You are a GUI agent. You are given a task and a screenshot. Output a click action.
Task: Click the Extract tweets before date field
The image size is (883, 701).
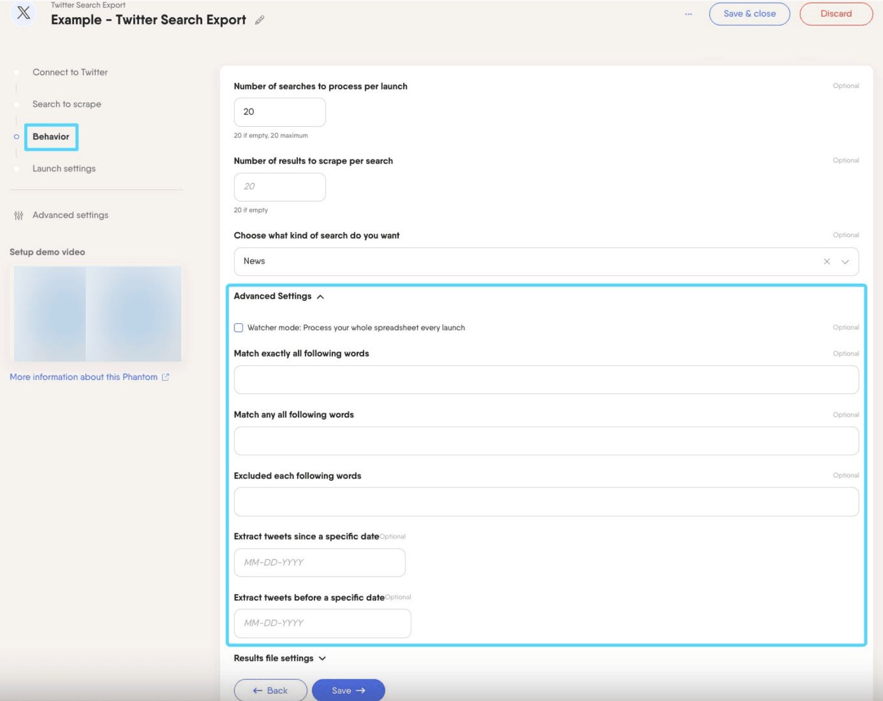point(322,624)
